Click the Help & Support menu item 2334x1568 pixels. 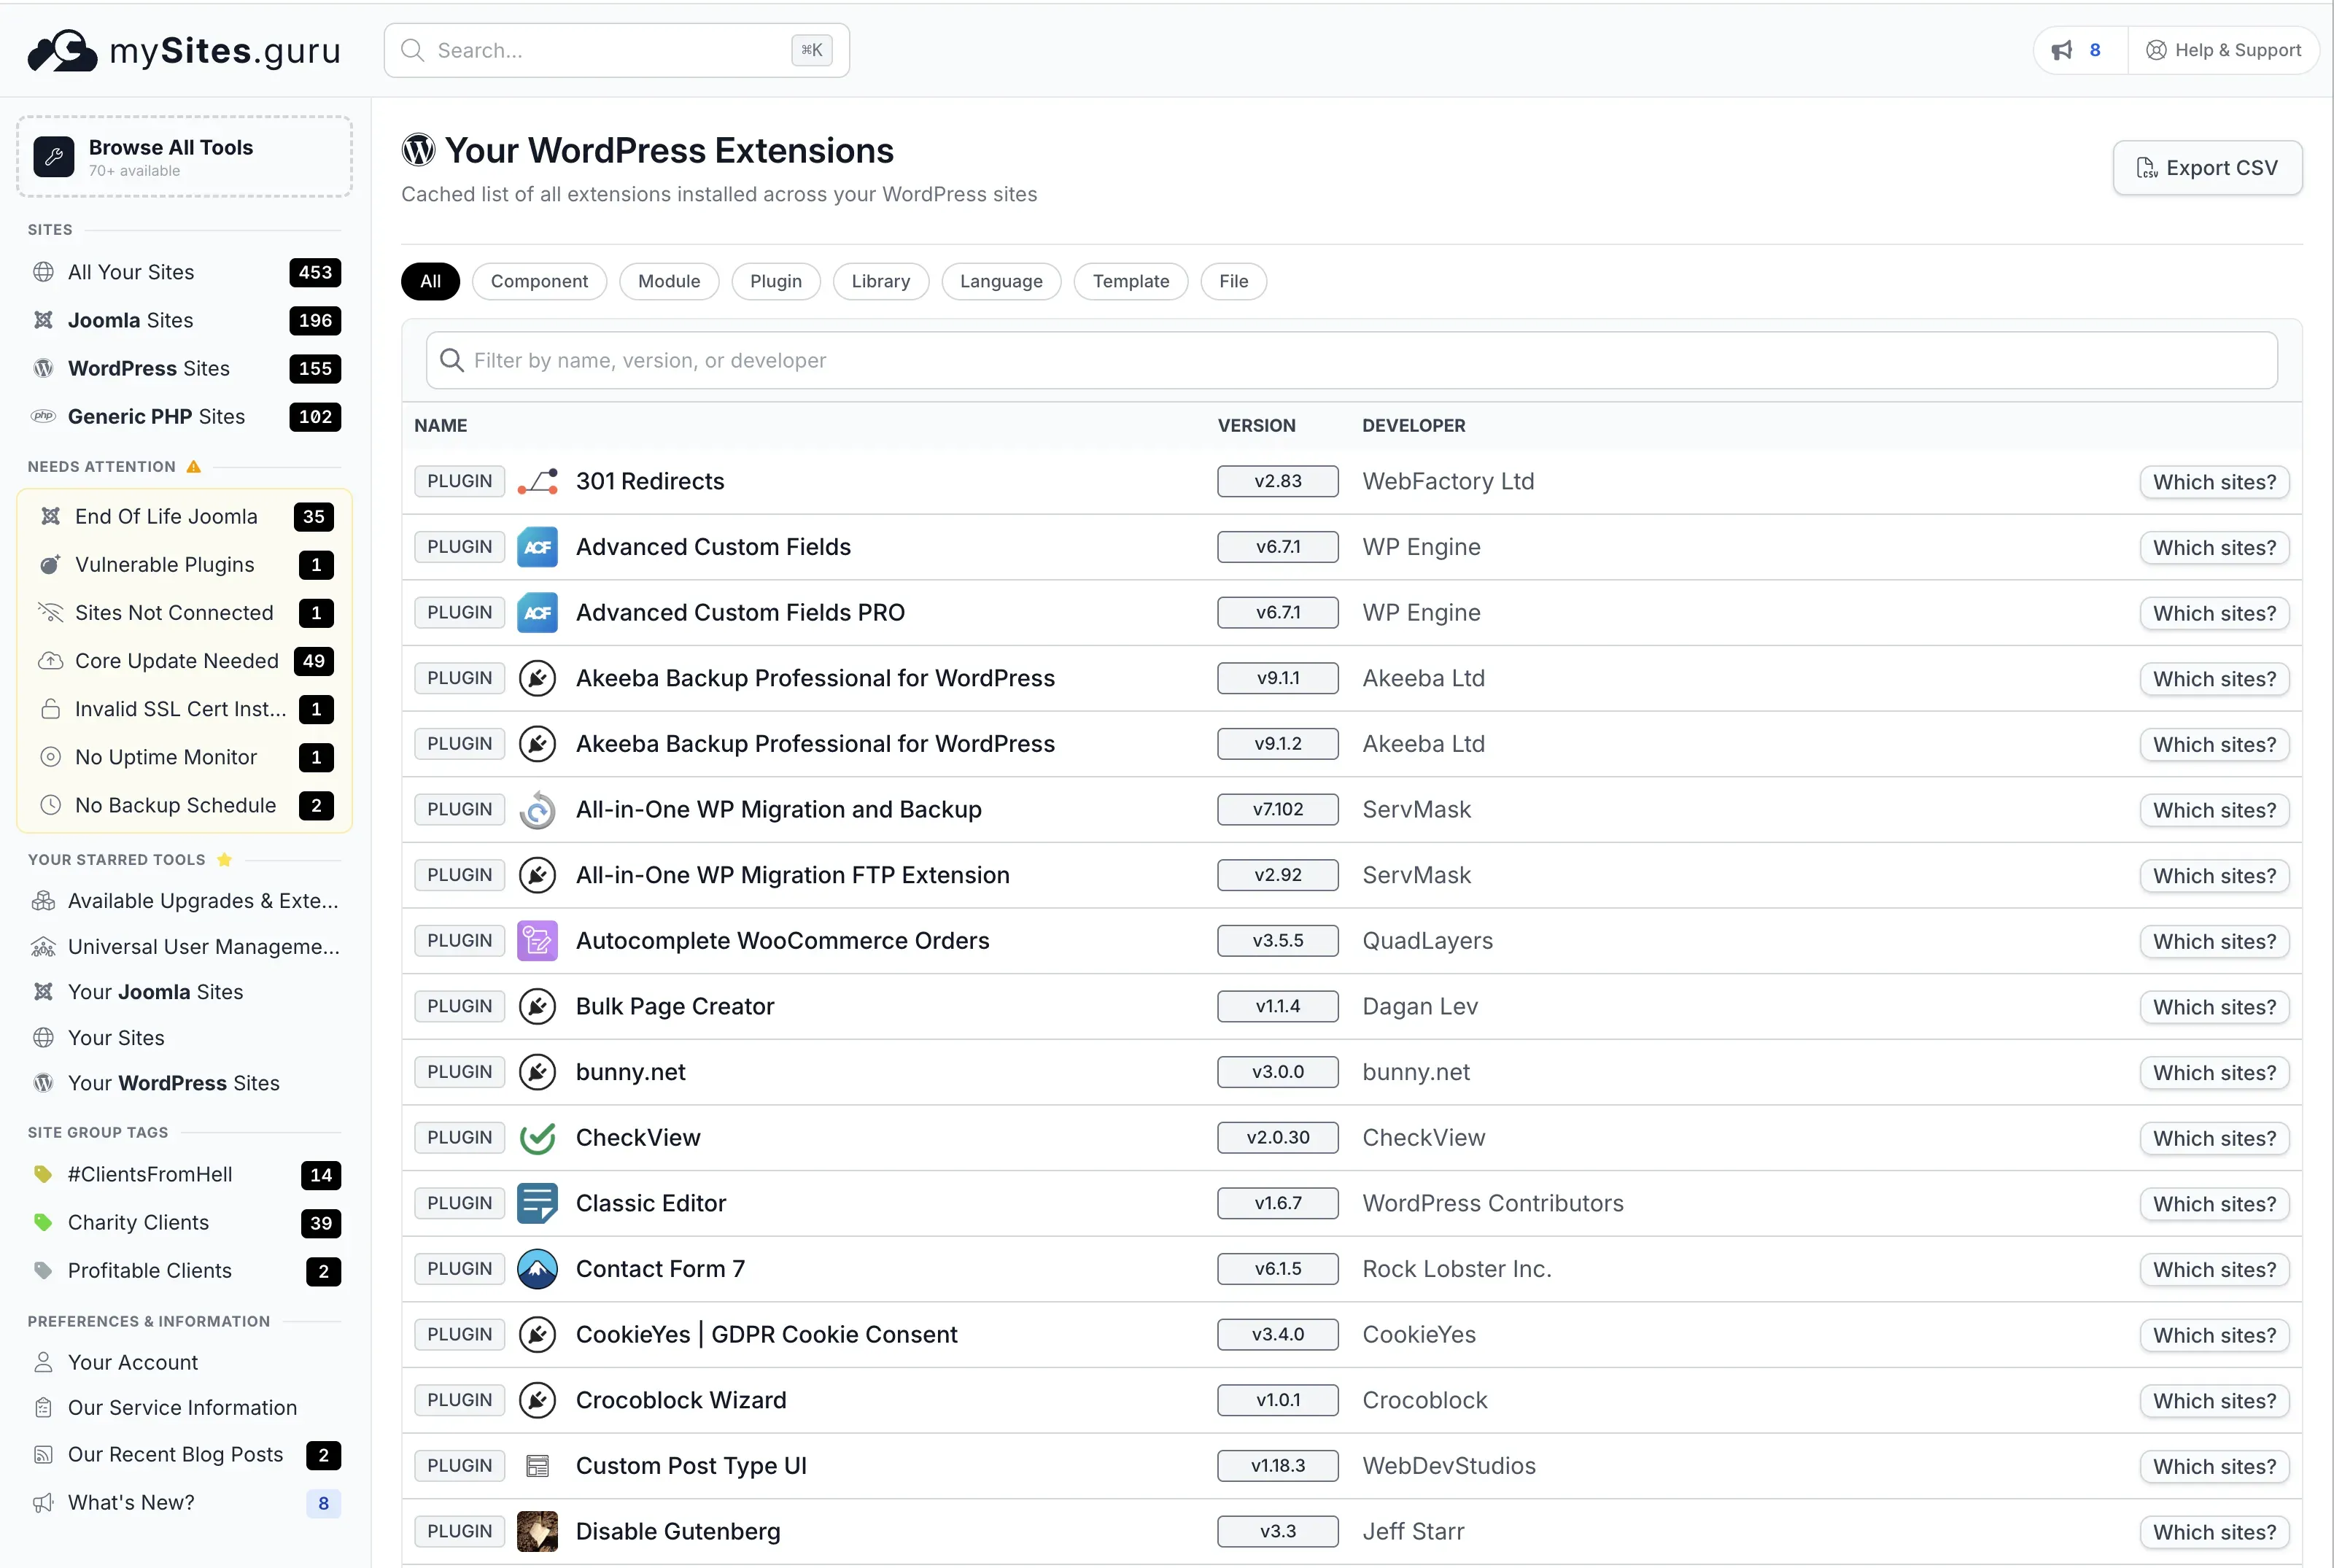click(2224, 49)
